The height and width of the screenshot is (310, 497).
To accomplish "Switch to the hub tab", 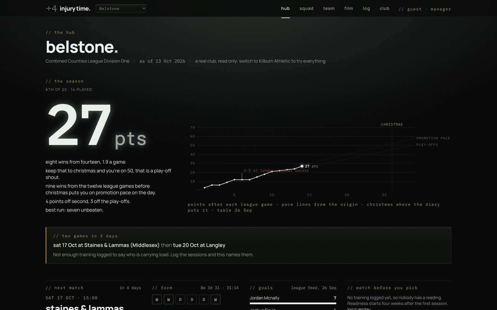I will pyautogui.click(x=285, y=8).
